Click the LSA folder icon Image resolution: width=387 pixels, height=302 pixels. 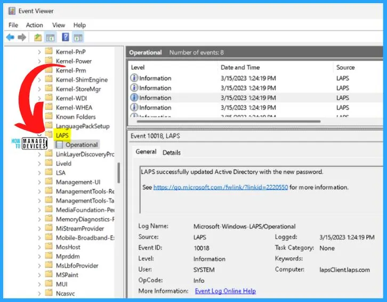coord(49,172)
